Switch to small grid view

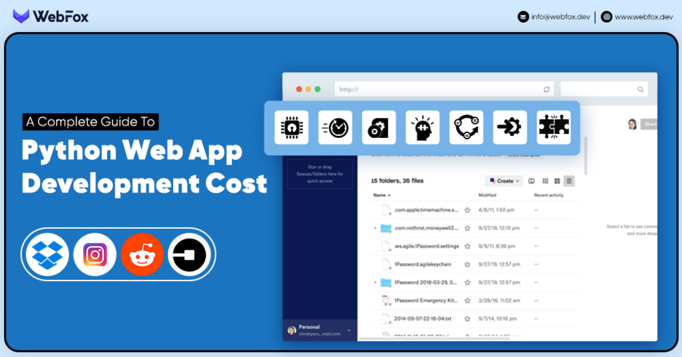(545, 181)
